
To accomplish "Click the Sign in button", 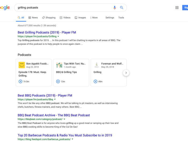I will click(x=185, y=8).
